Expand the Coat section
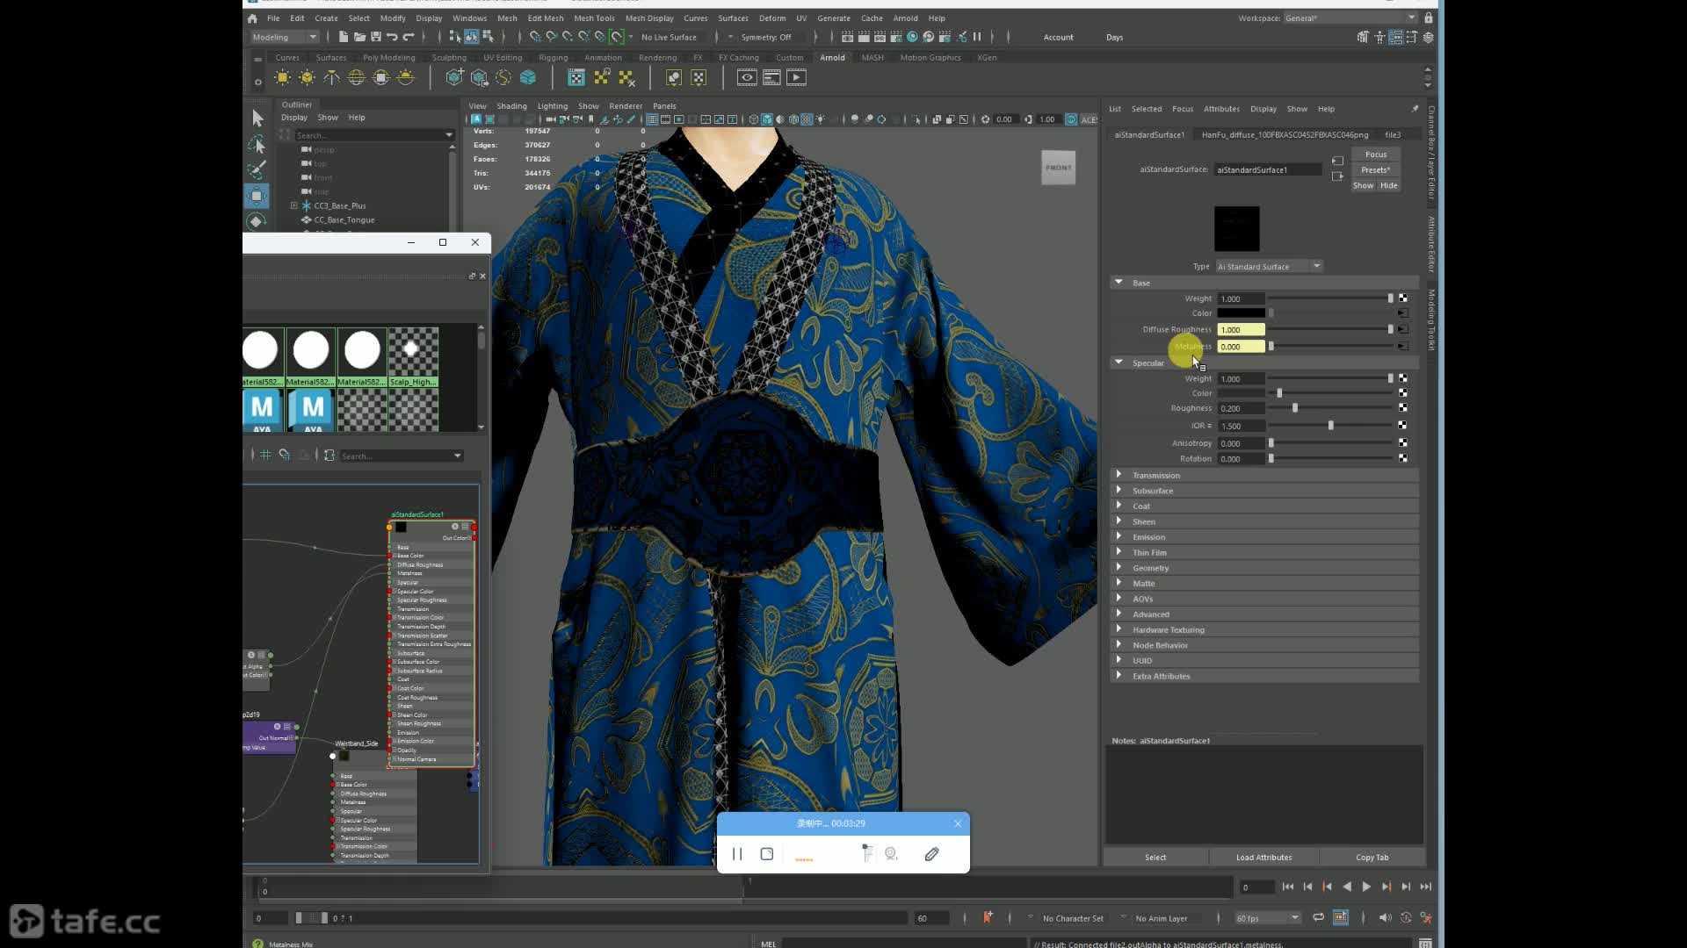 1119,506
